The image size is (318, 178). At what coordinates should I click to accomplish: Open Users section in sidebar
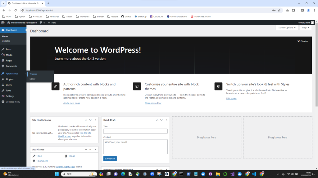click(9, 85)
